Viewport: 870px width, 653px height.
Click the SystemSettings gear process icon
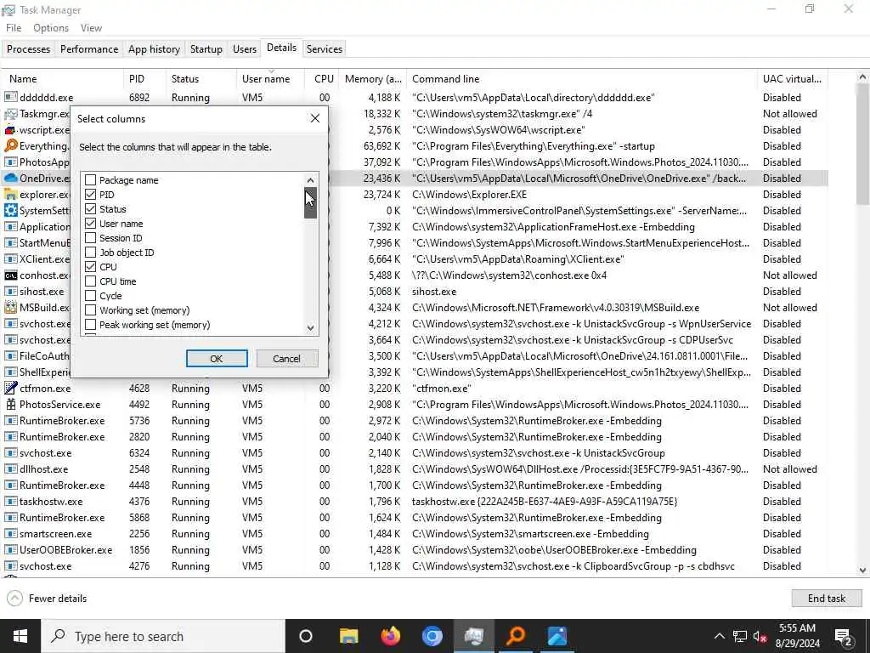[10, 211]
